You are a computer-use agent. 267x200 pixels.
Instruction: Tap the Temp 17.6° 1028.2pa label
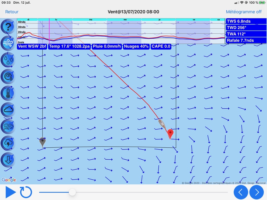coord(69,46)
